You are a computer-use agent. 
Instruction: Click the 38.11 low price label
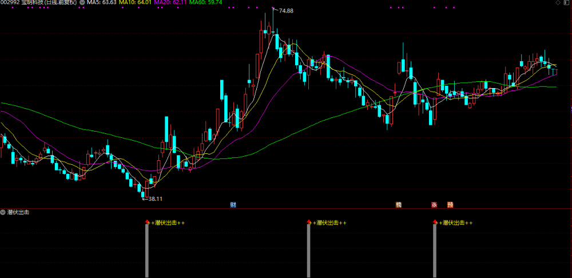click(x=155, y=199)
